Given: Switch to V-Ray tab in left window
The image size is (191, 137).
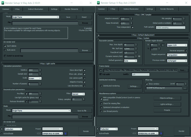Looking at the screenshot, I should click(17, 9).
